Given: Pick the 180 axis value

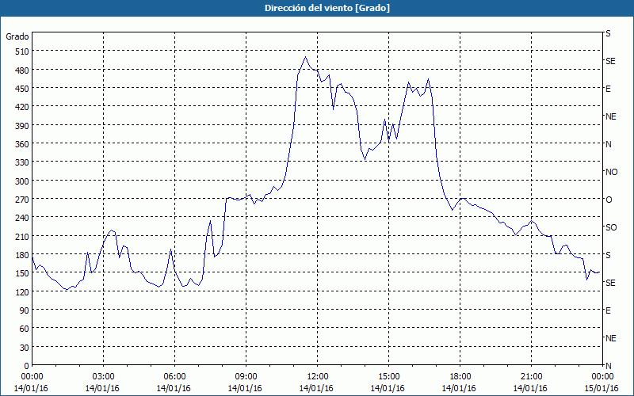Looking at the screenshot, I should coord(22,255).
